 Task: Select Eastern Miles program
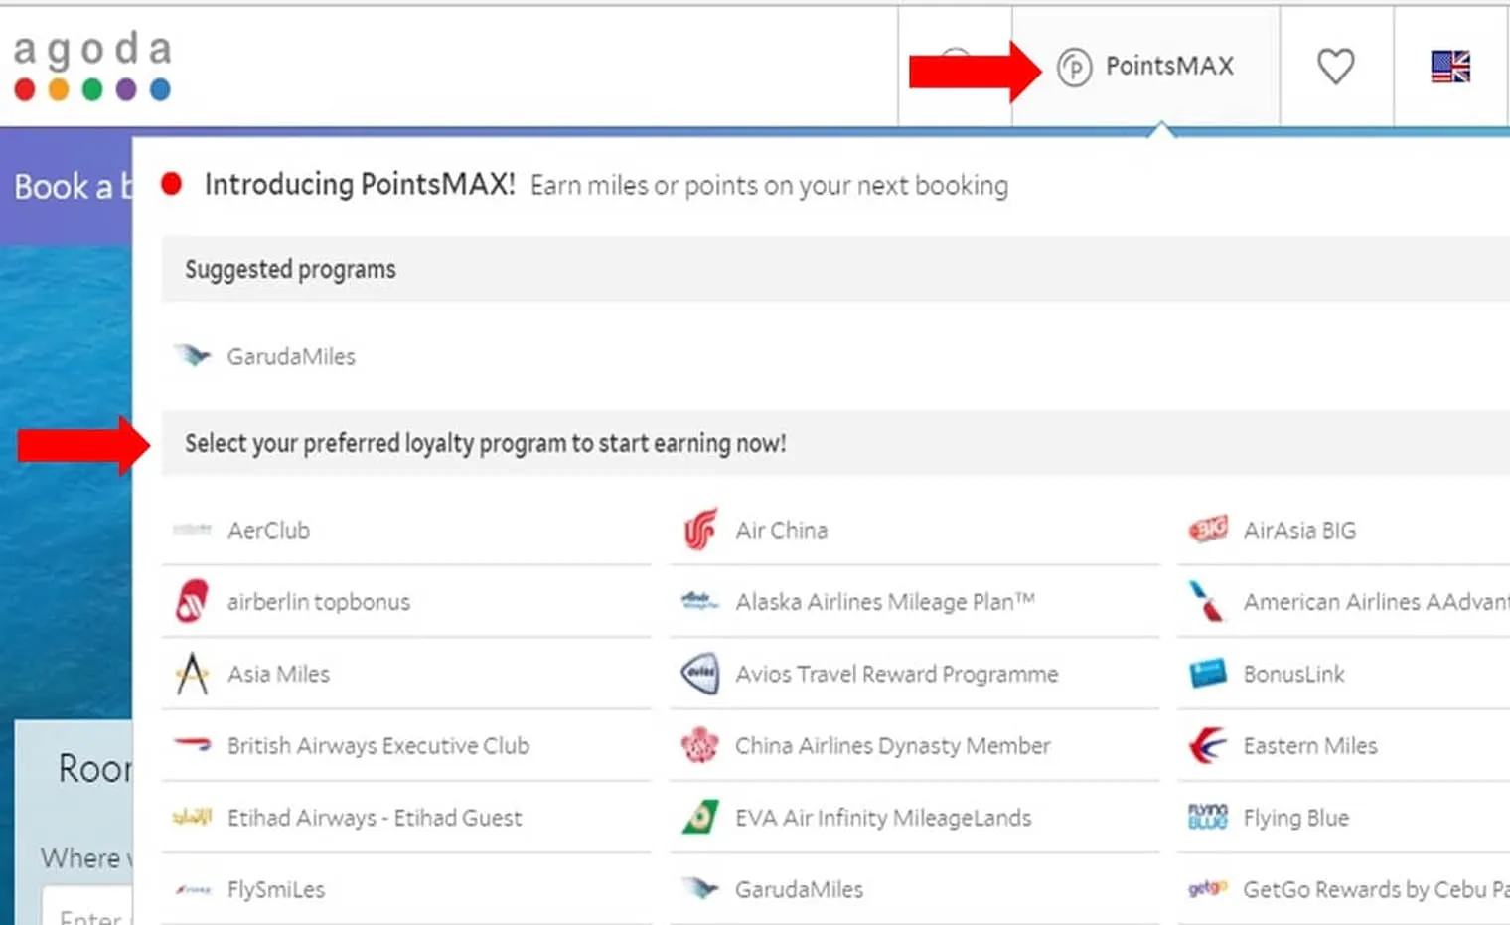[1310, 745]
